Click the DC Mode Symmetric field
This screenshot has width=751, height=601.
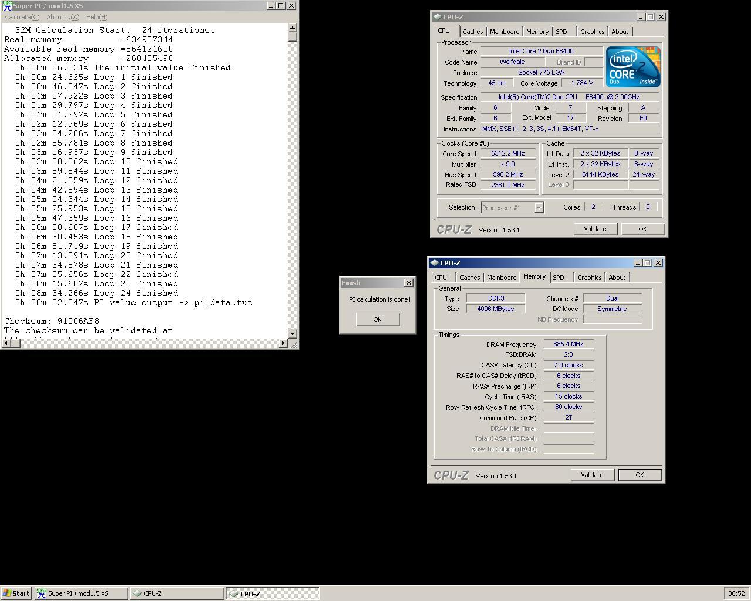[612, 309]
